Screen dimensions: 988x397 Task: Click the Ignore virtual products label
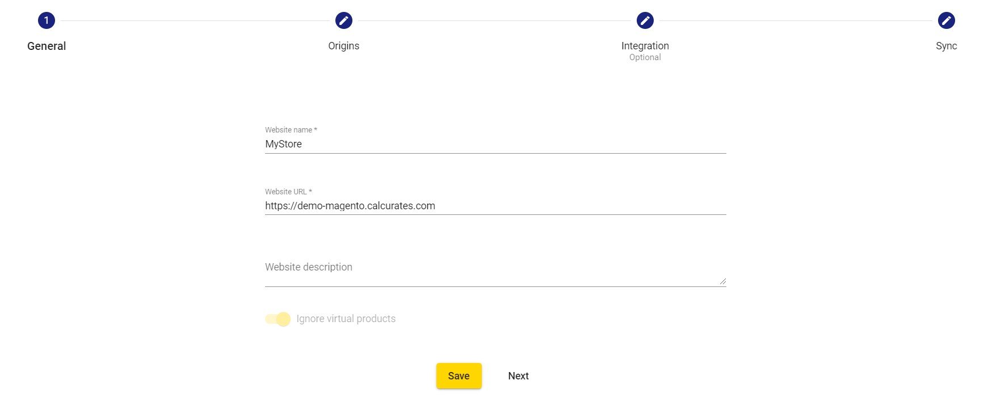pos(346,319)
